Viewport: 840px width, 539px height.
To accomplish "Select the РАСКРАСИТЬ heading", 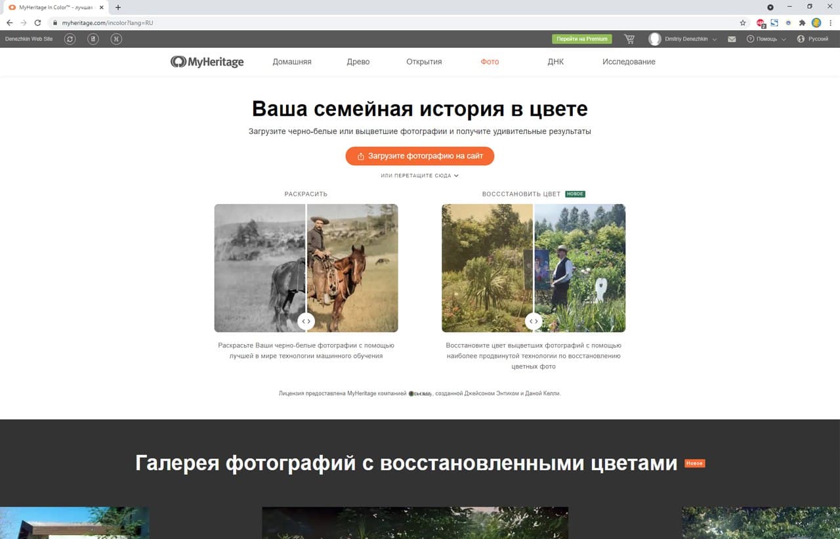I will pos(306,194).
